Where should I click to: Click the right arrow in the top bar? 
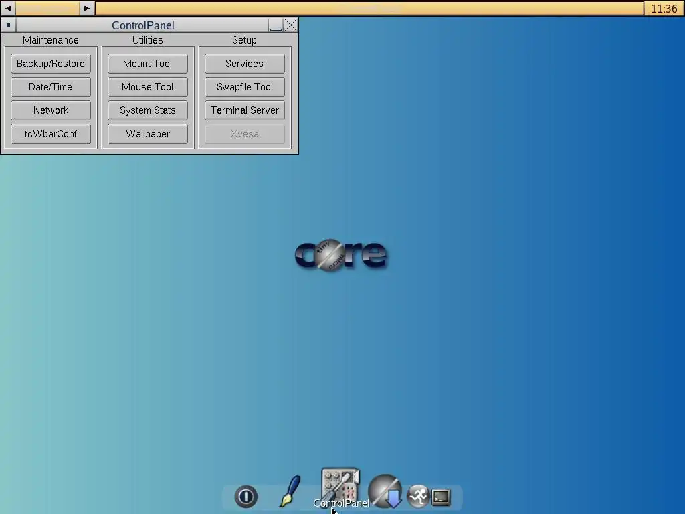86,8
